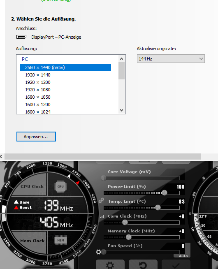Click the Core Clock slider handle
This screenshot has width=218, height=269.
[x=125, y=223]
